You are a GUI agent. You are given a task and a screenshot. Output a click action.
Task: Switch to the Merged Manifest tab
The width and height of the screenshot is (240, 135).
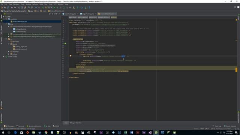point(76,123)
